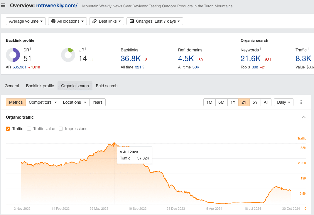Click the Traffic value 8.3K

tap(303, 58)
